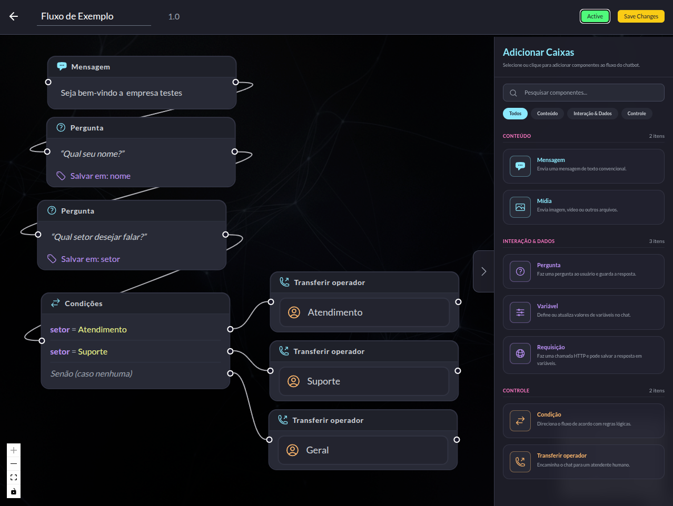Click the 'Salvar em: setor' label
This screenshot has width=673, height=506.
pos(91,259)
